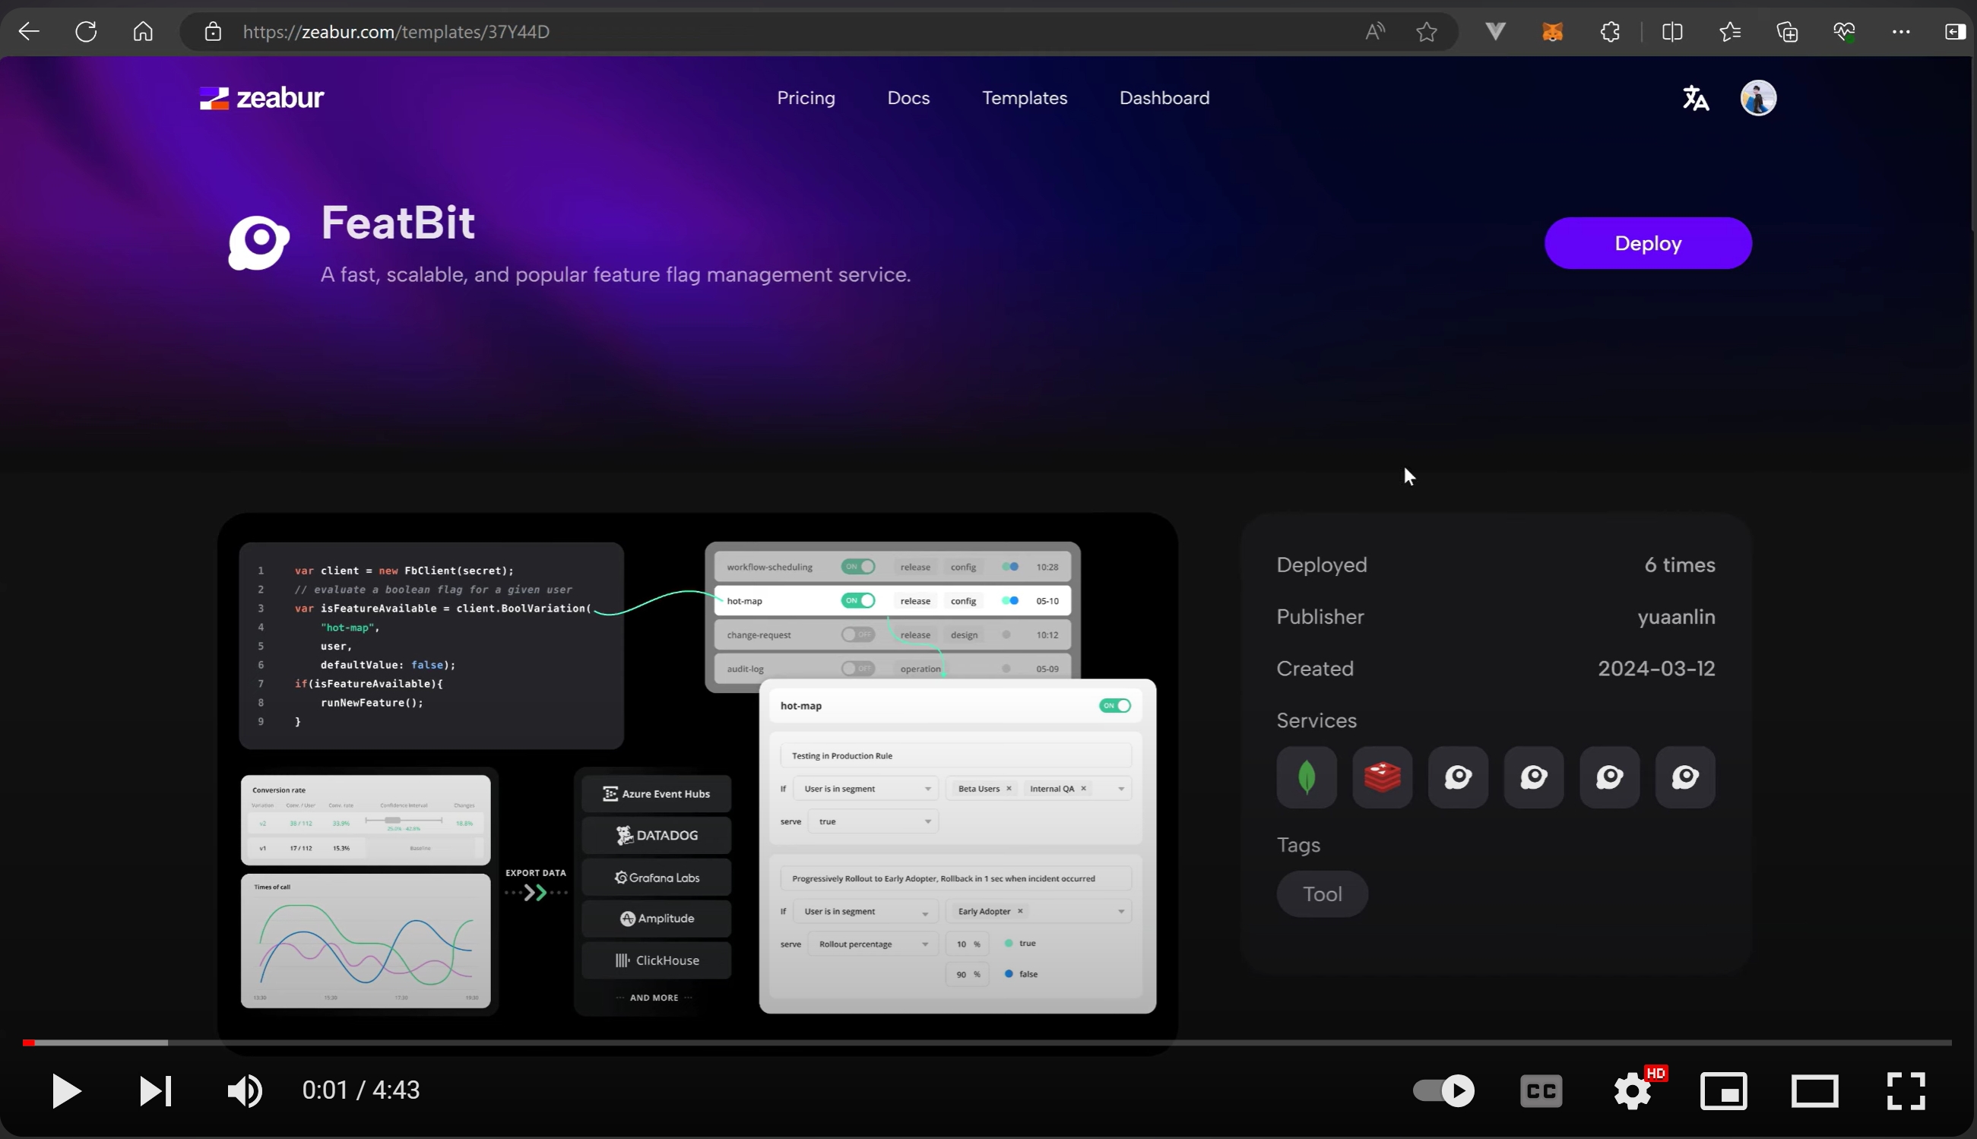This screenshot has width=1977, height=1139.
Task: Select the last FeatBit service icon
Action: [1685, 777]
